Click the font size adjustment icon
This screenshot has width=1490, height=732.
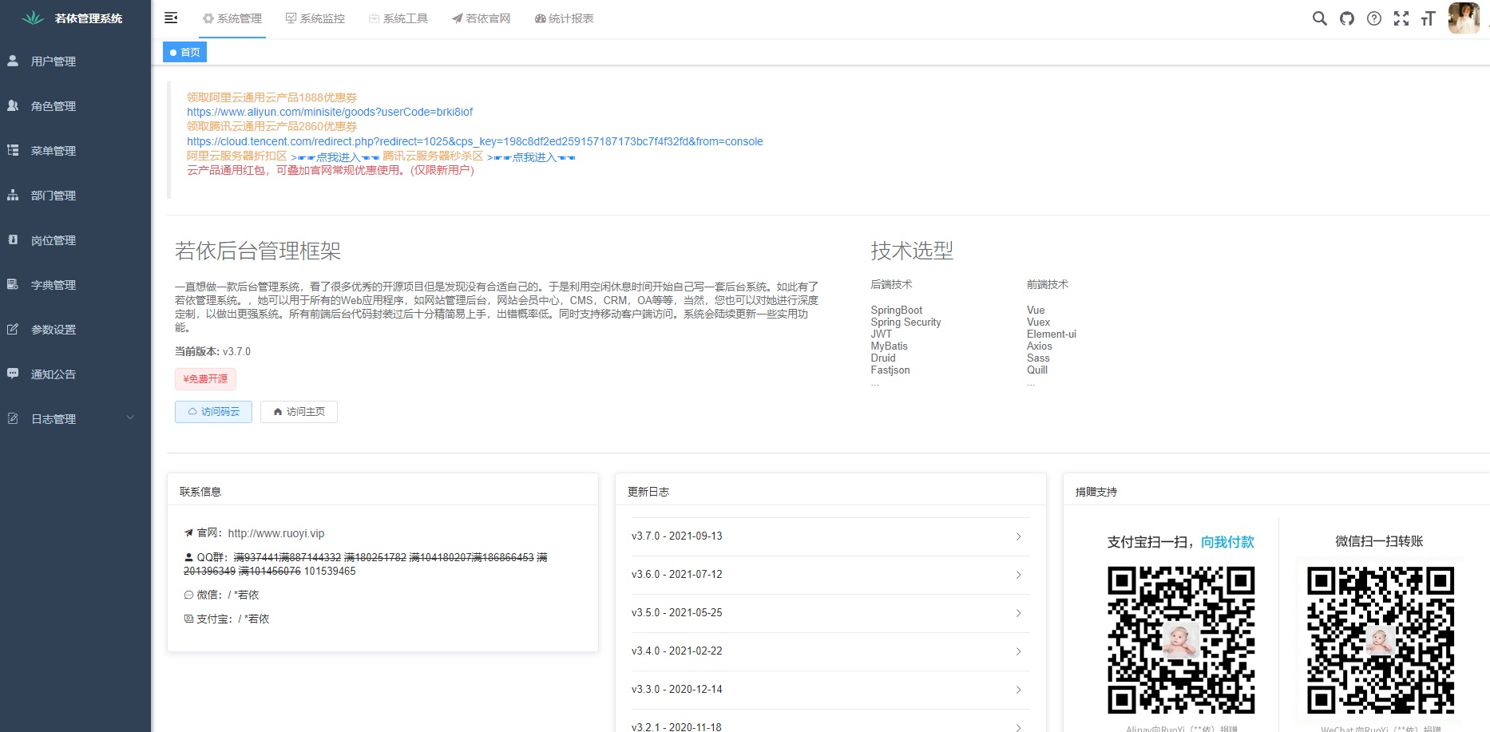1428,18
